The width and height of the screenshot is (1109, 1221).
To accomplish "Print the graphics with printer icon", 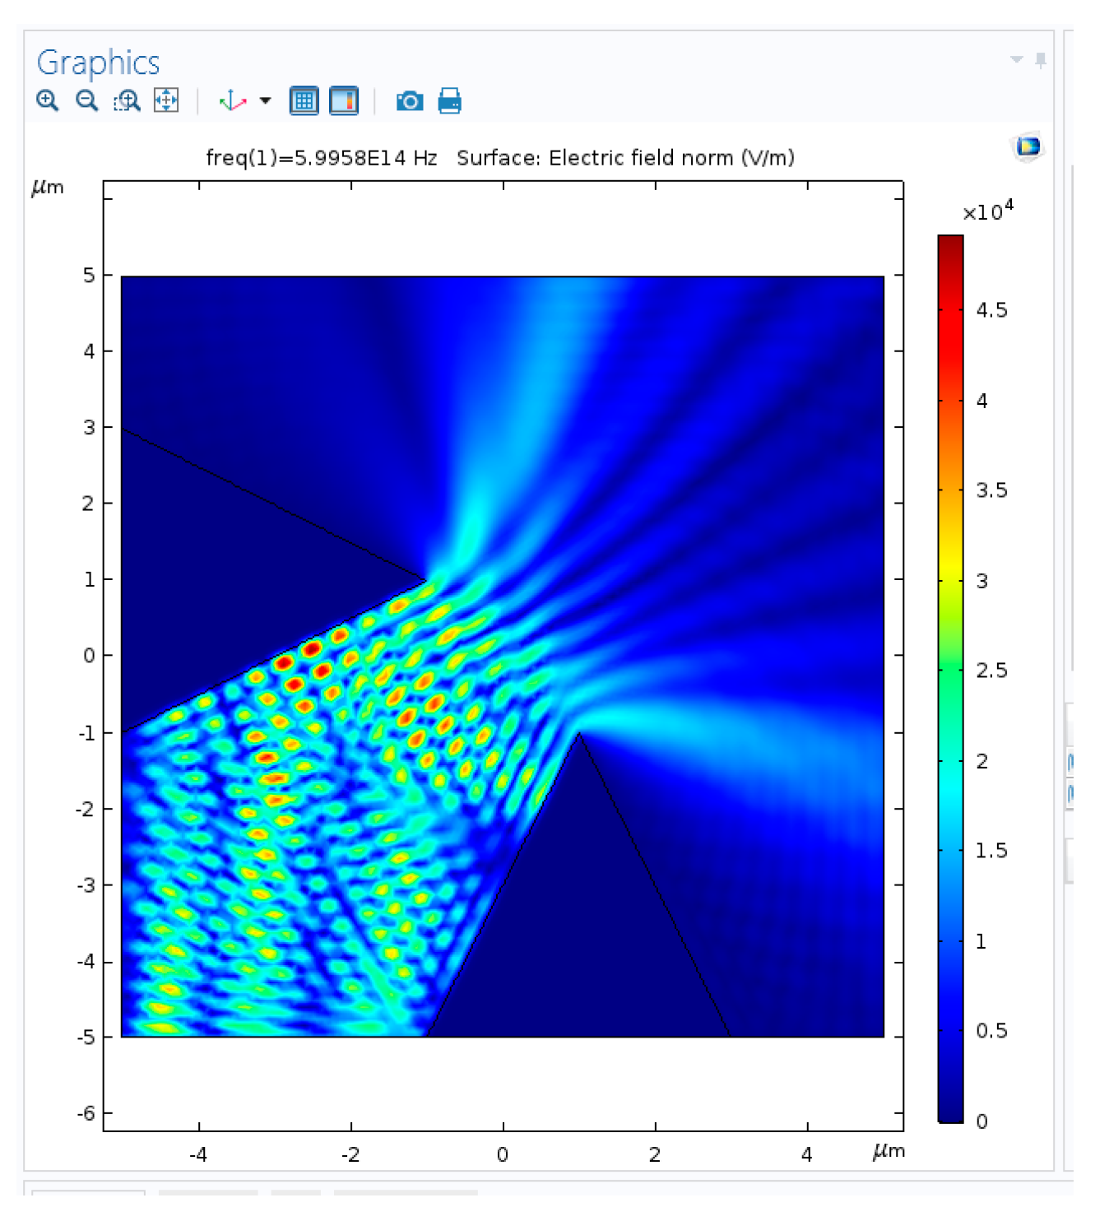I will (x=449, y=101).
